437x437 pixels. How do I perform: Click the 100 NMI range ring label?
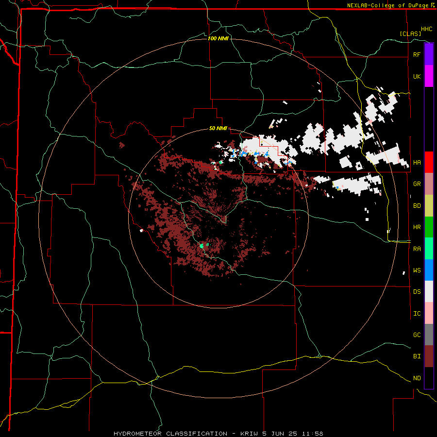218,38
